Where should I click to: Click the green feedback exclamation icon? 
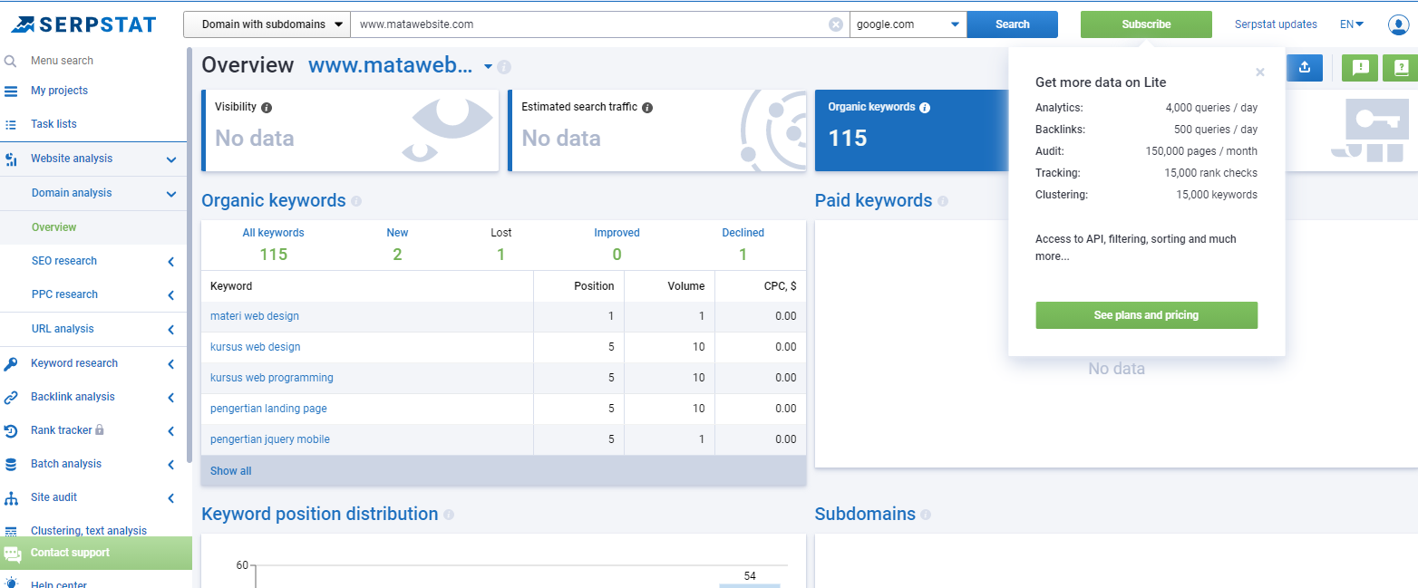coord(1360,67)
